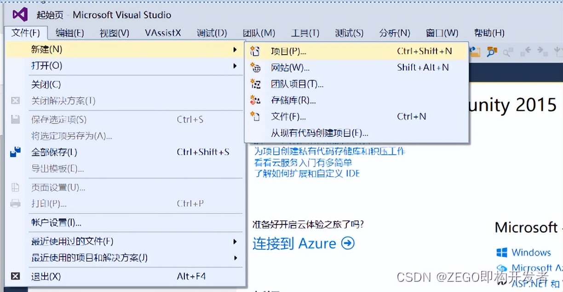Click the Find in Files toolbar icon
The height and width of the screenshot is (292, 563).
(x=492, y=52)
